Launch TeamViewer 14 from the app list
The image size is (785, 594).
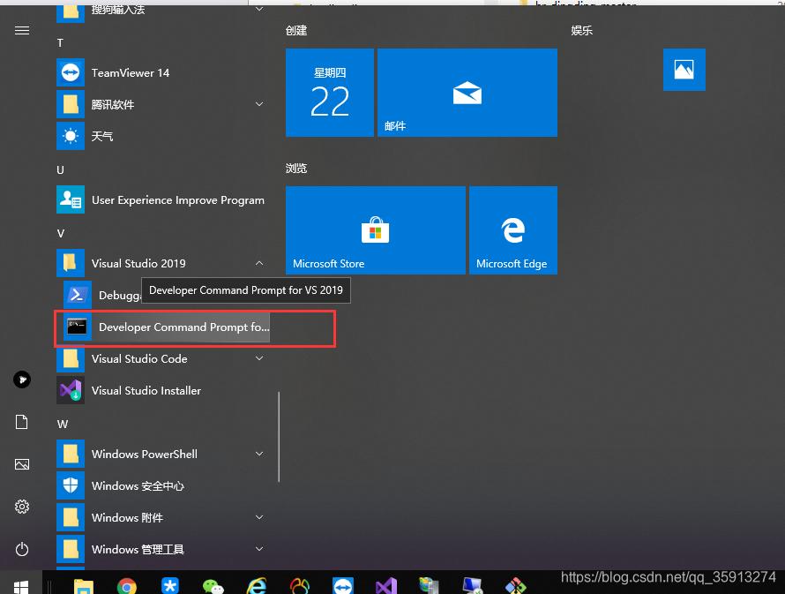click(x=161, y=72)
